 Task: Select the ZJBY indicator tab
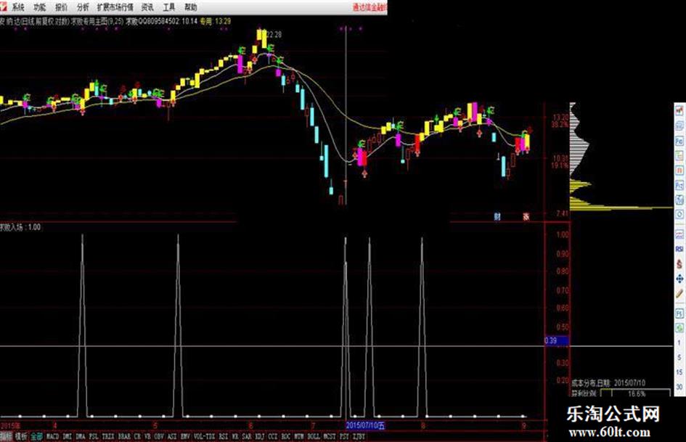[x=359, y=436]
